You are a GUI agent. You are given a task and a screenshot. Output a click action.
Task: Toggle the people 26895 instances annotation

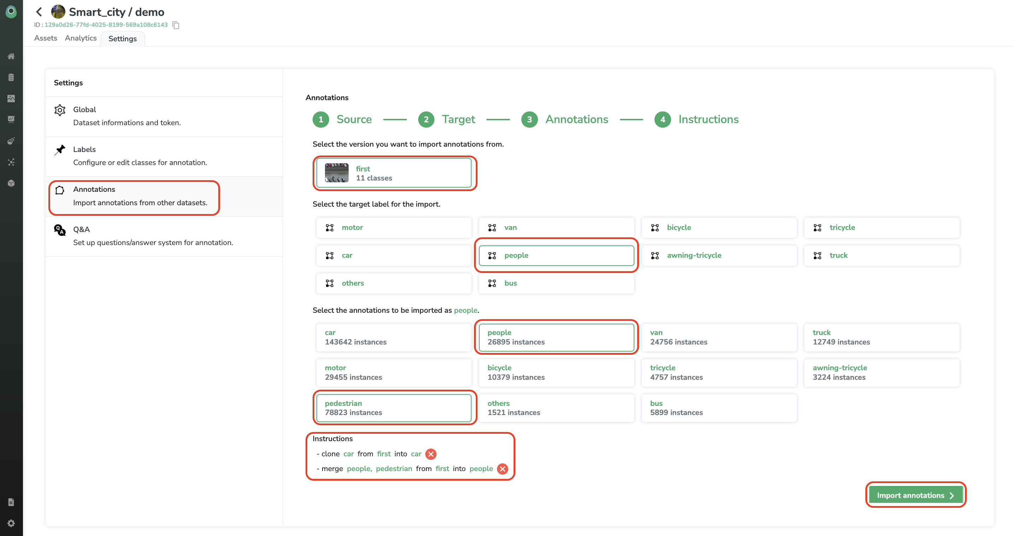[x=556, y=337]
